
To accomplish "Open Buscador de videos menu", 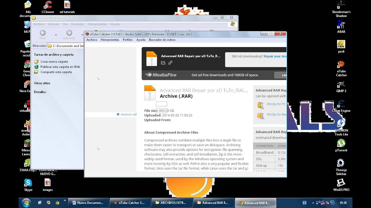I will coord(162,40).
